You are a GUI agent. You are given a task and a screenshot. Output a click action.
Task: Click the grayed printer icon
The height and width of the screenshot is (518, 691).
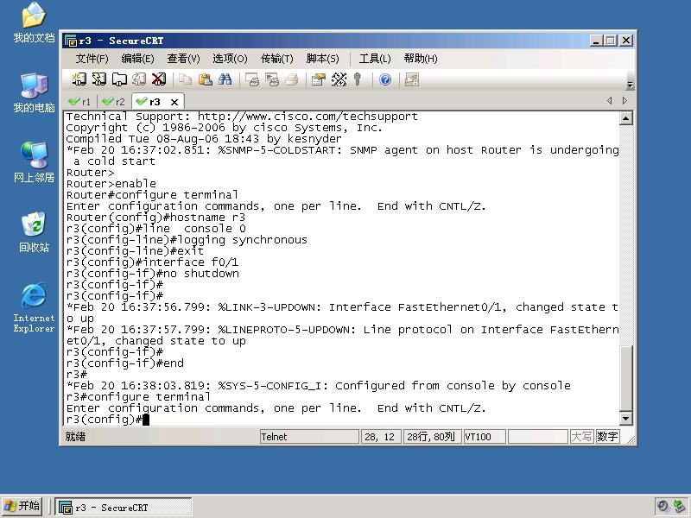click(291, 79)
